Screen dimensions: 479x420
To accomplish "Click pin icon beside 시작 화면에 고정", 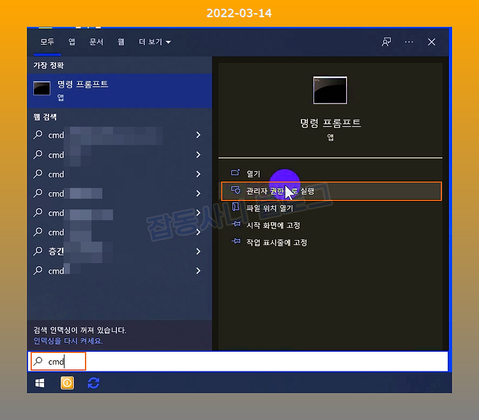I will (x=236, y=224).
